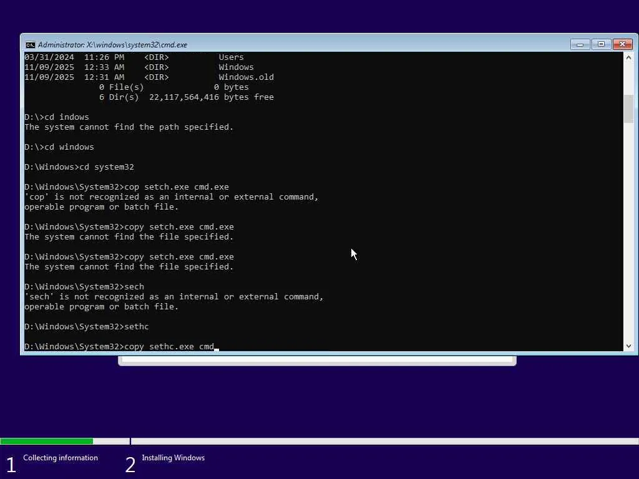Image resolution: width=639 pixels, height=479 pixels.
Task: Click the 'D:\Windows\System32>sethc' line
Action: tap(86, 327)
